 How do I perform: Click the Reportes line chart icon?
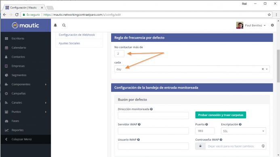click(x=6, y=130)
